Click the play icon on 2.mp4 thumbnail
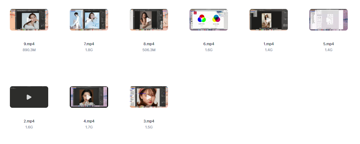 click(29, 97)
